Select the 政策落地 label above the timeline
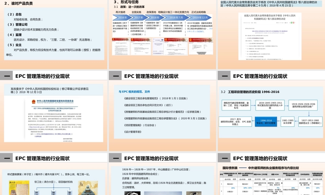Screen dimensions: 325x195 pyautogui.click(x=151, y=12)
